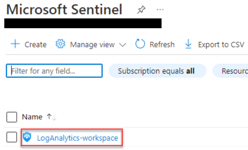248x150 pixels.
Task: Sort by the Name column header
Action: point(32,117)
